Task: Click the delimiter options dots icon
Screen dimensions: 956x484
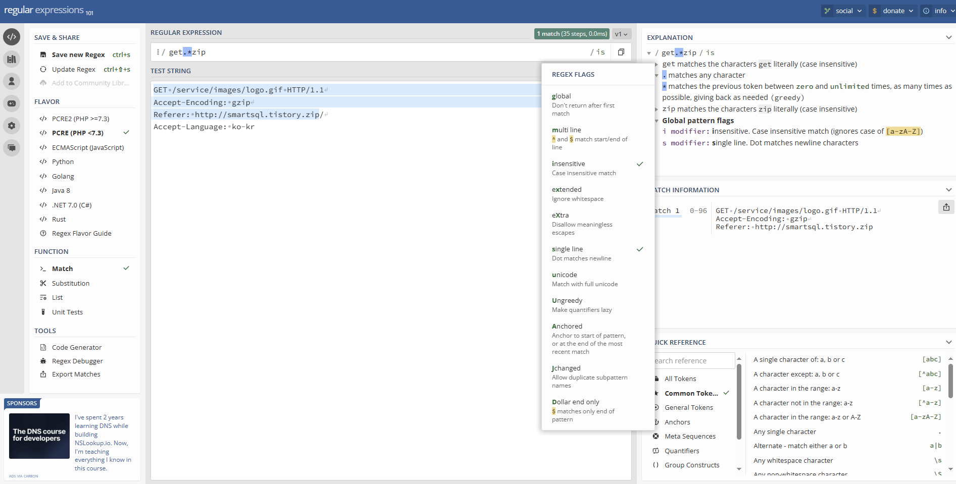Action: pyautogui.click(x=158, y=52)
